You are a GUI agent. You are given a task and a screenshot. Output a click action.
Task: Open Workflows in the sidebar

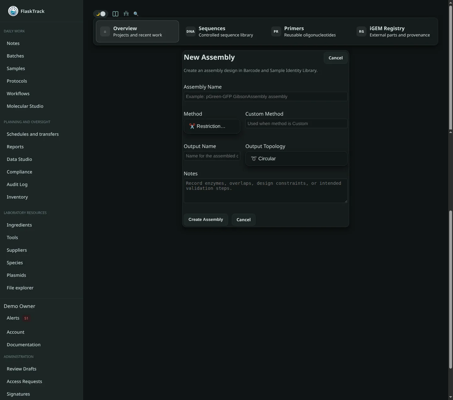coord(18,94)
